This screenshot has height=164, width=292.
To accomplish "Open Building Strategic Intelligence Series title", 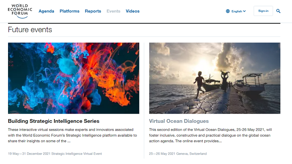I will 54,121.
